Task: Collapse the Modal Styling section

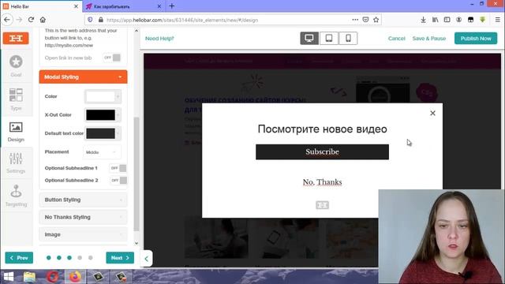Action: pos(83,77)
